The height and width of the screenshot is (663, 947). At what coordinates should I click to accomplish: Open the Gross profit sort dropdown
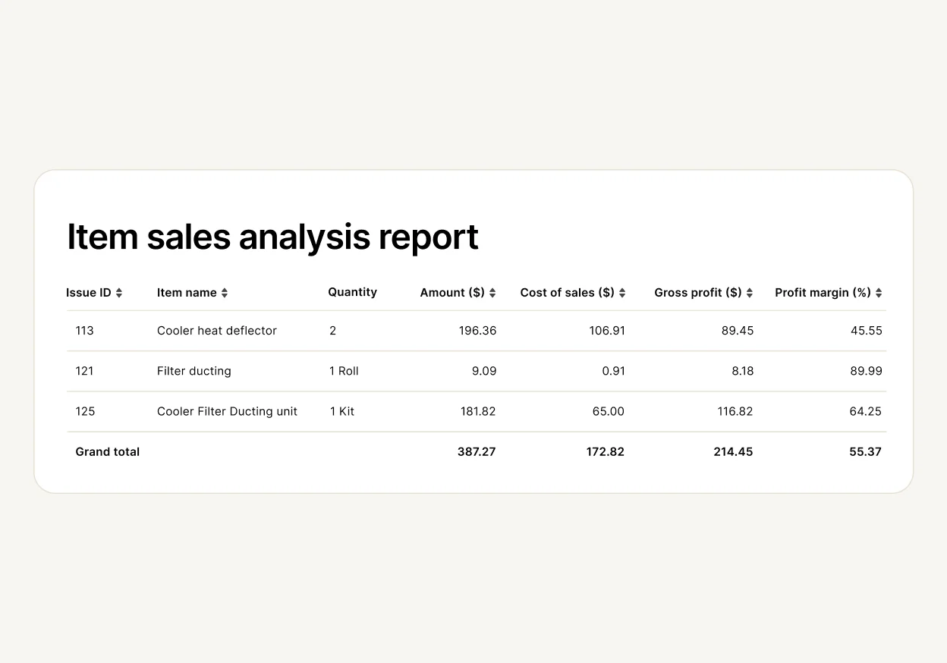coord(750,292)
